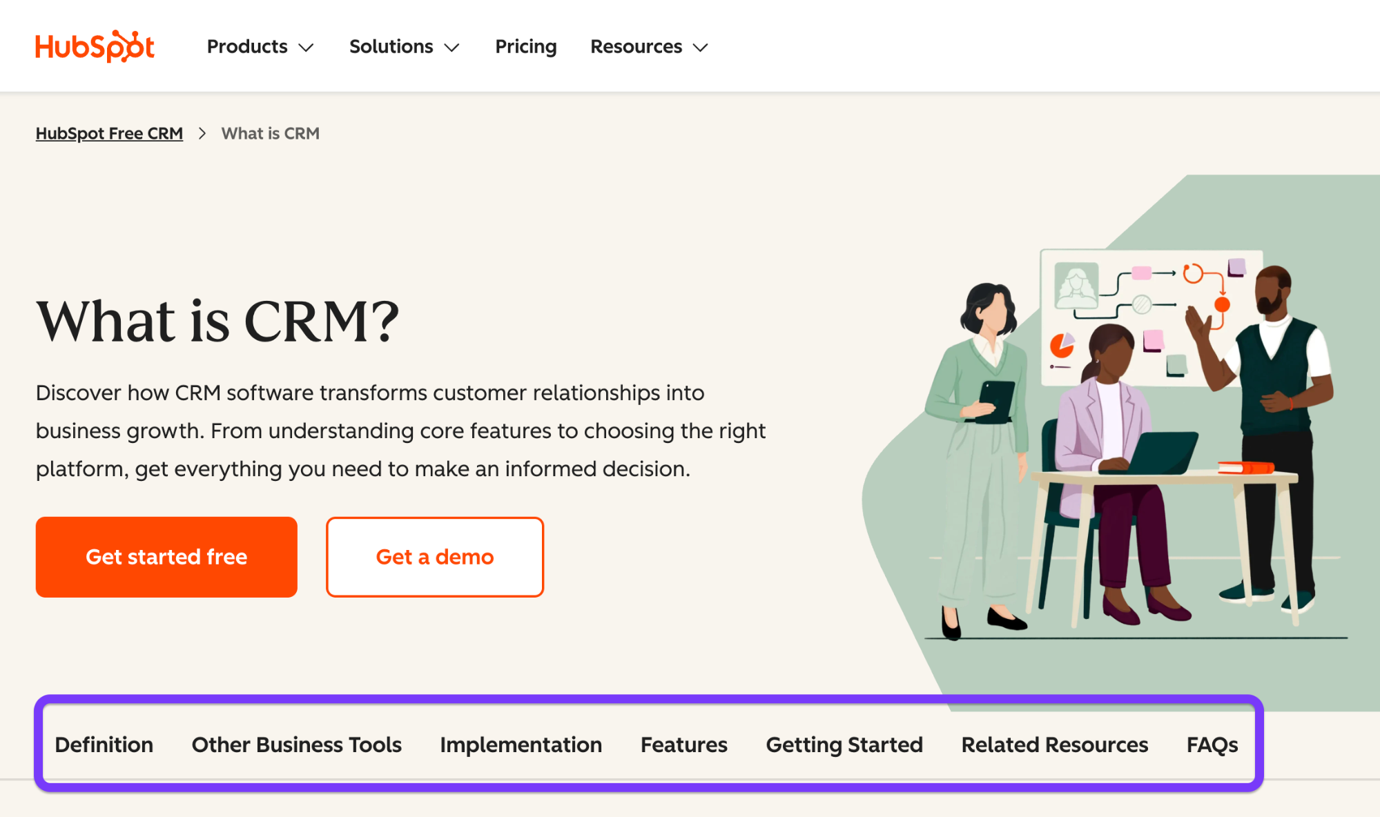
Task: Open the Features anchor tab
Action: [683, 745]
